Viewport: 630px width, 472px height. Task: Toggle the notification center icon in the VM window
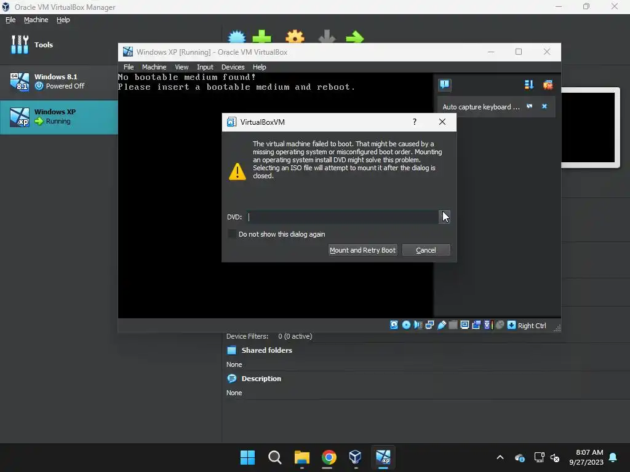444,85
